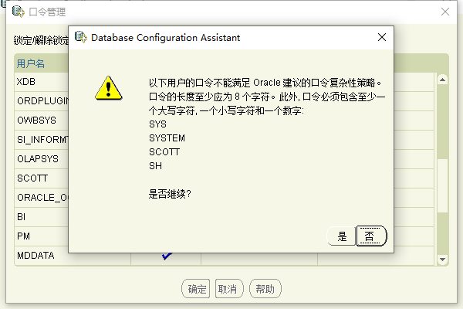Image resolution: width=463 pixels, height=309 pixels.
Task: Select the XDB user row
Action: [42, 82]
